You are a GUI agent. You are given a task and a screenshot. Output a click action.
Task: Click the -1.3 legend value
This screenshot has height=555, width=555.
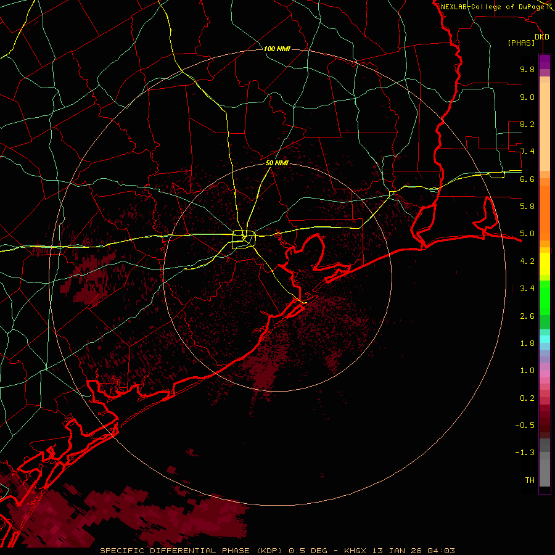tap(525, 453)
